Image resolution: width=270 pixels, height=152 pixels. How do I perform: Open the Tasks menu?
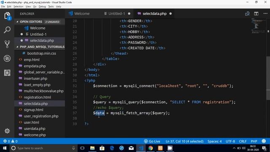(51, 7)
